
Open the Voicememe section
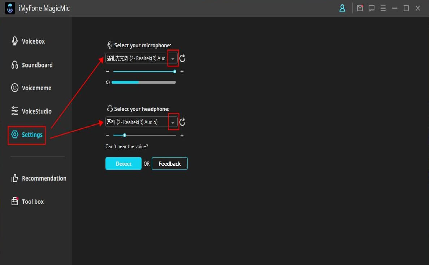(x=31, y=88)
